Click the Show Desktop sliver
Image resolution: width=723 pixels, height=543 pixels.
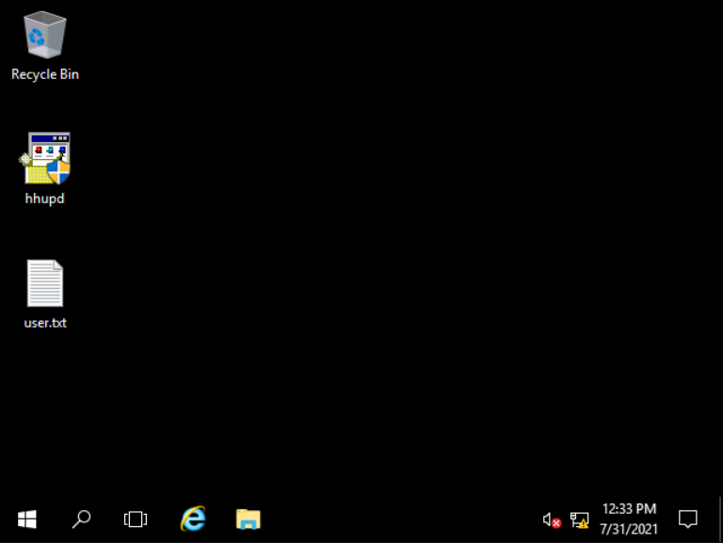pyautogui.click(x=720, y=519)
